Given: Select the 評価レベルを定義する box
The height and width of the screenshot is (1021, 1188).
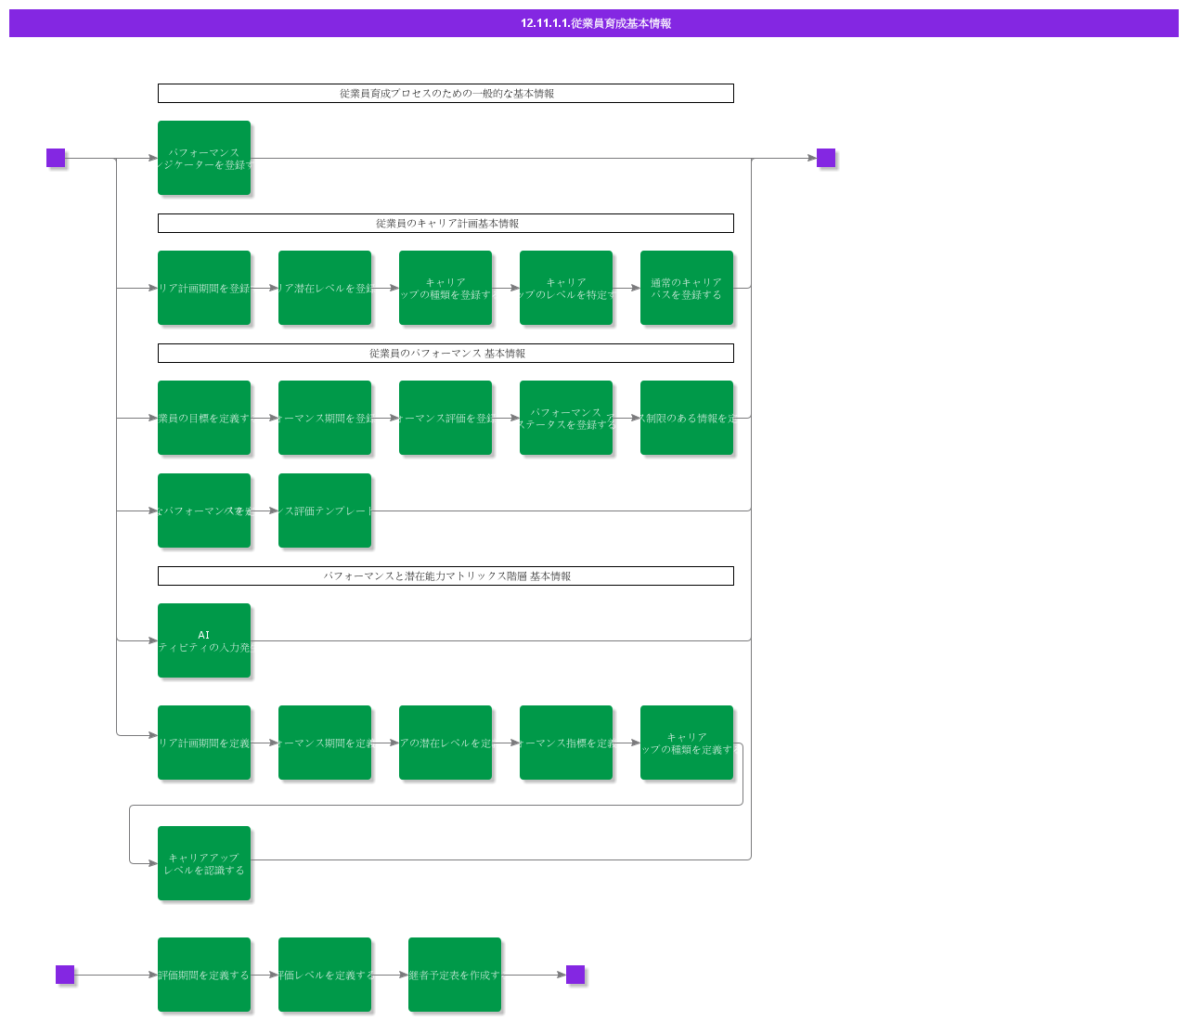Looking at the screenshot, I should coord(325,975).
